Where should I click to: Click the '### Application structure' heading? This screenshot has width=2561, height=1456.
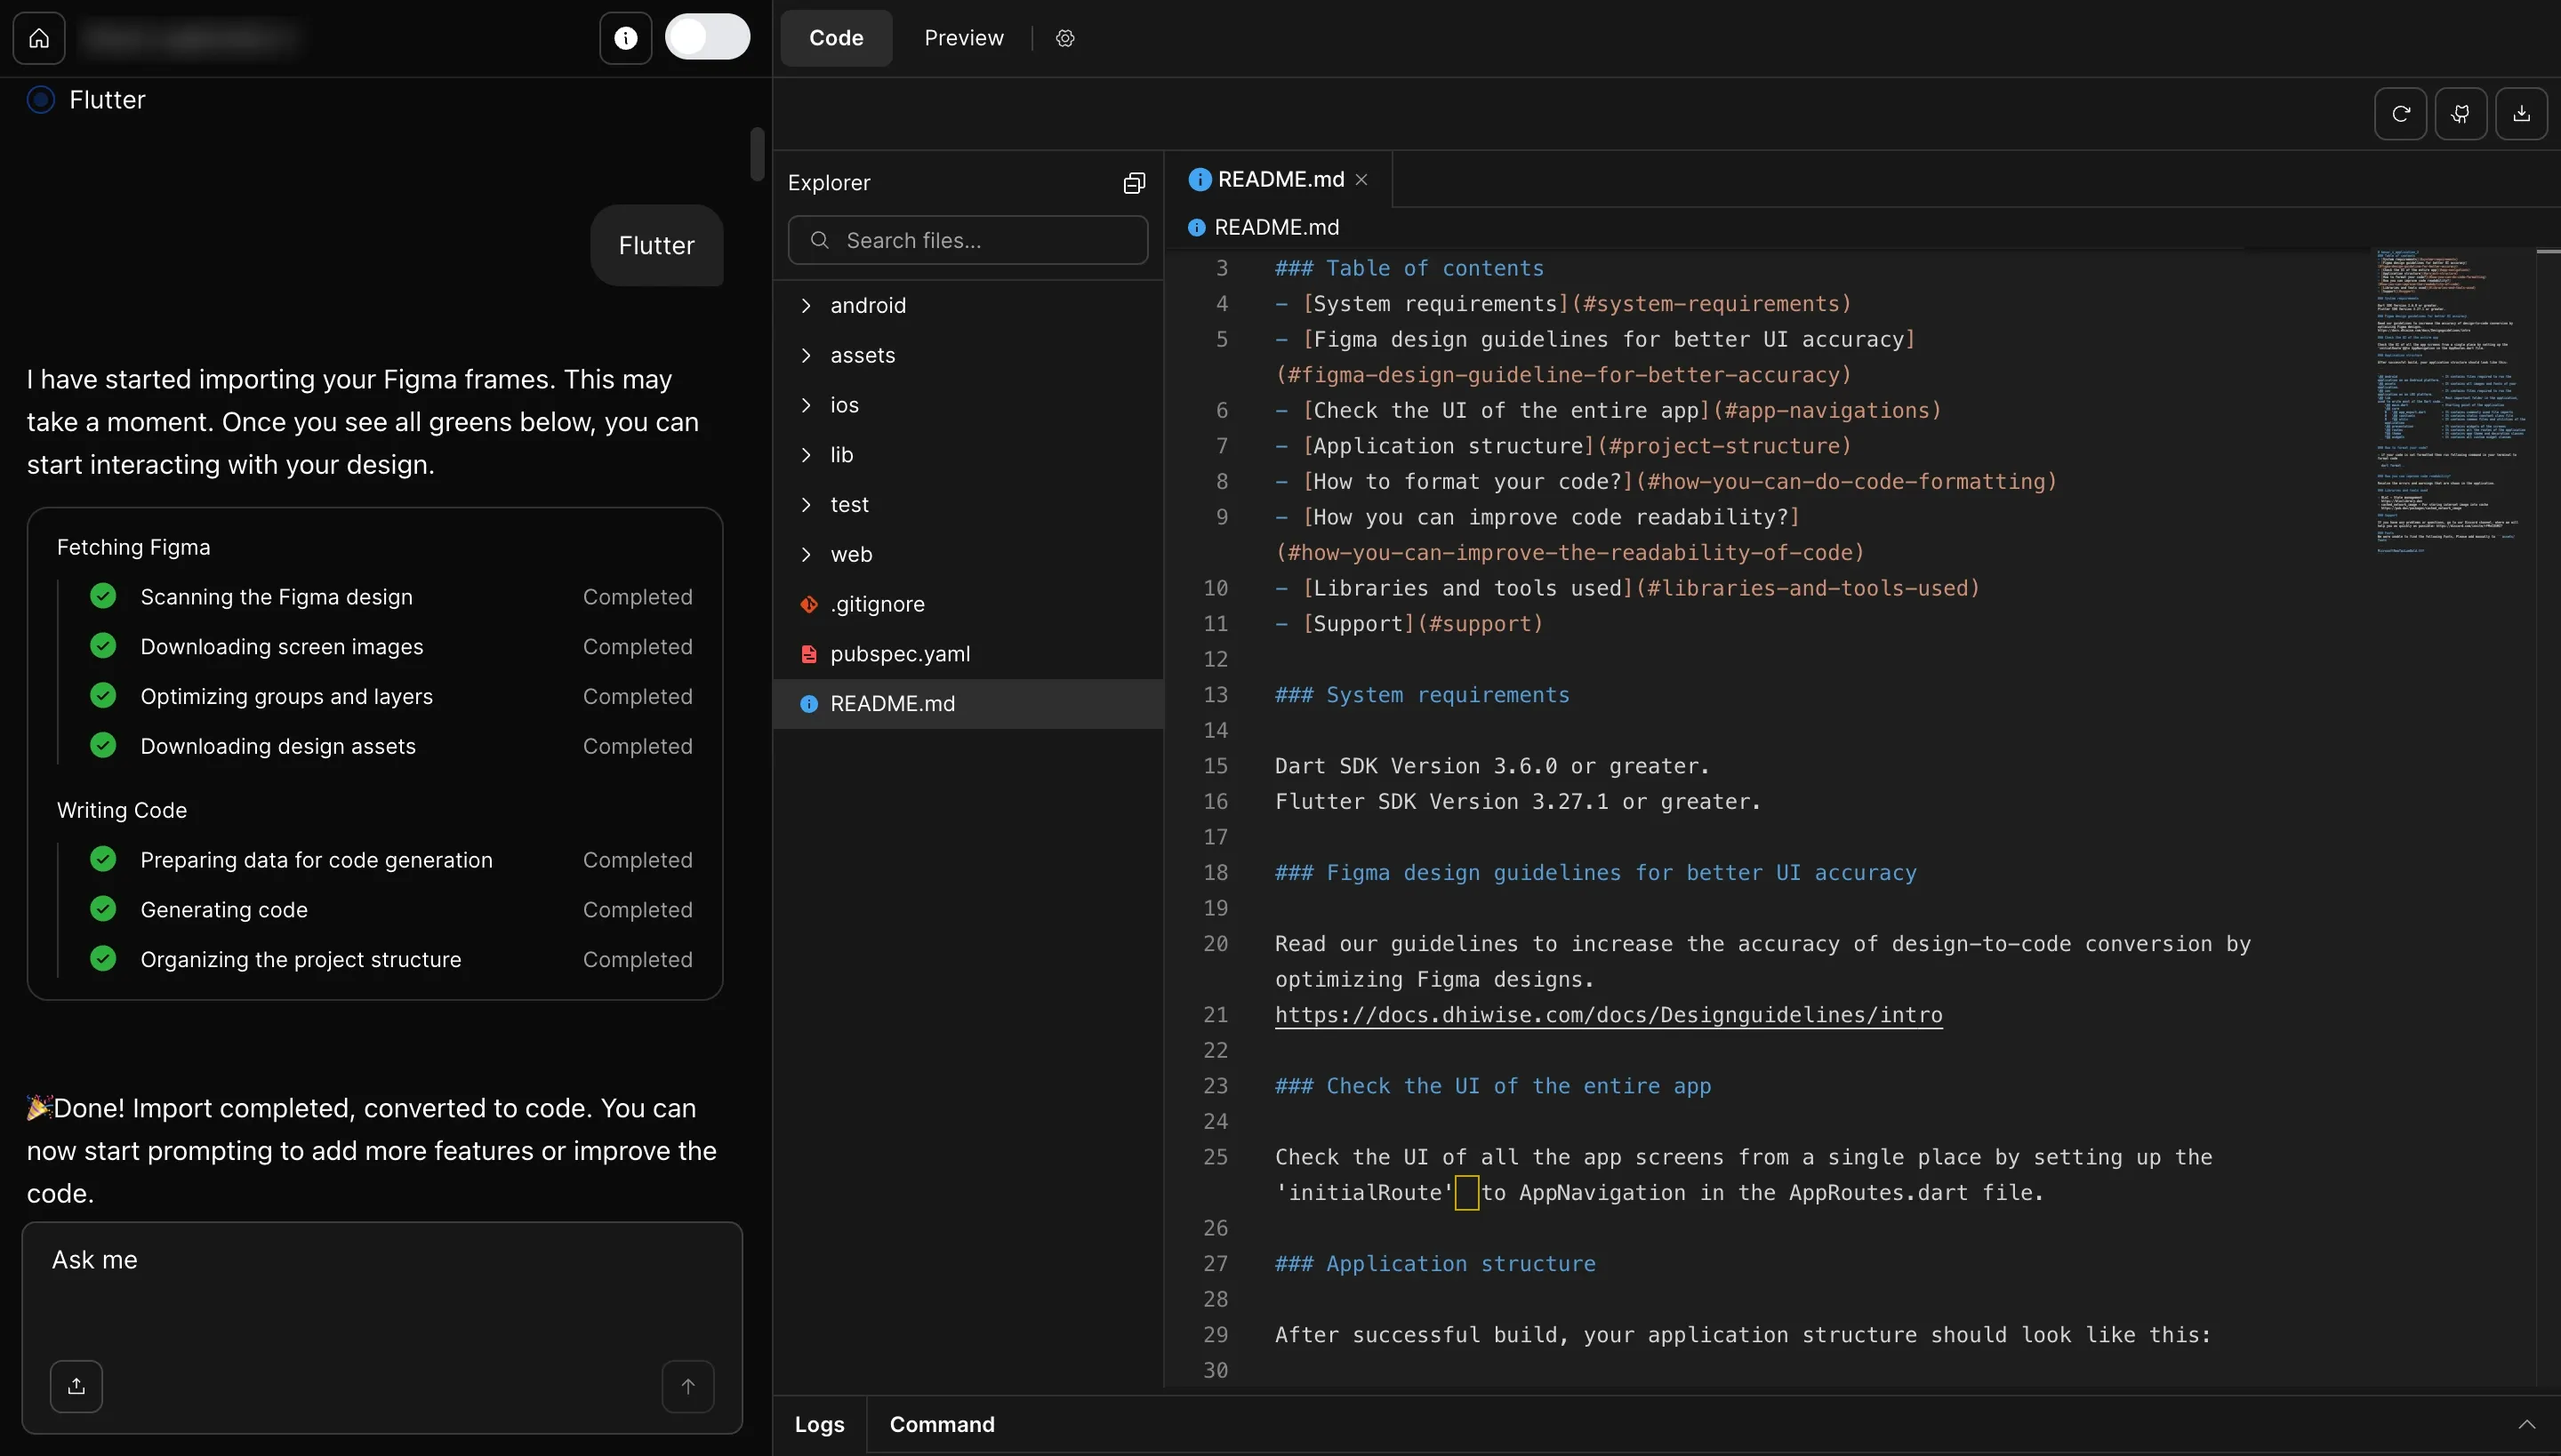(x=1434, y=1264)
